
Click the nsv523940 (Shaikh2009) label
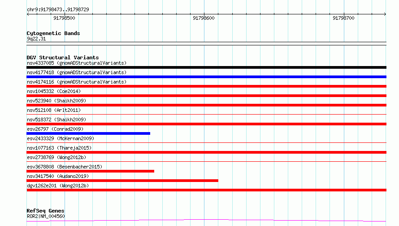pos(56,101)
